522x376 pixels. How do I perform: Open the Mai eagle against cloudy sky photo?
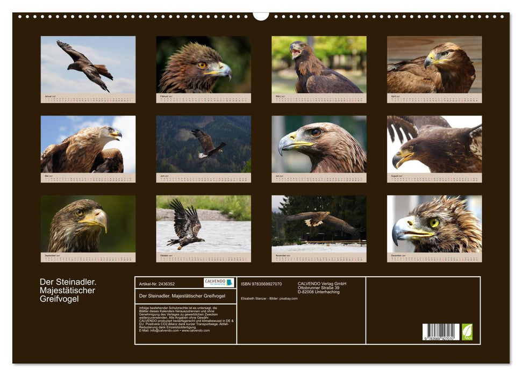tap(88, 144)
